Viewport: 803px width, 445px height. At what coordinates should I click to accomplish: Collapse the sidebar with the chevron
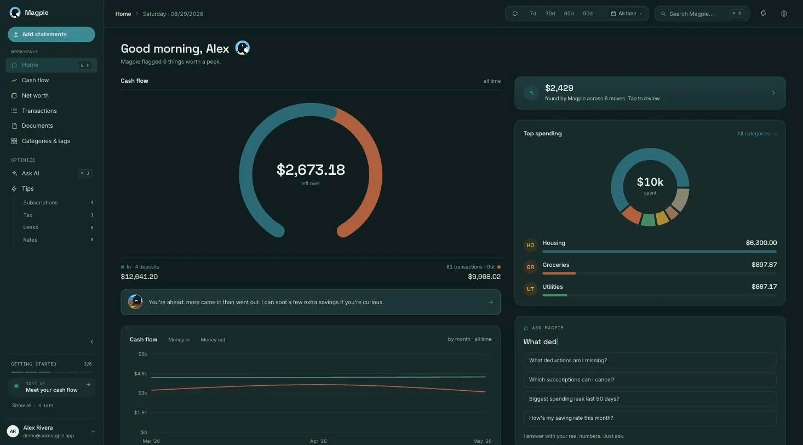(x=91, y=341)
